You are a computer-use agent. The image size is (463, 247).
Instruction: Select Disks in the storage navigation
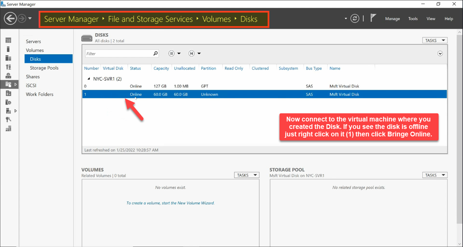click(49, 59)
